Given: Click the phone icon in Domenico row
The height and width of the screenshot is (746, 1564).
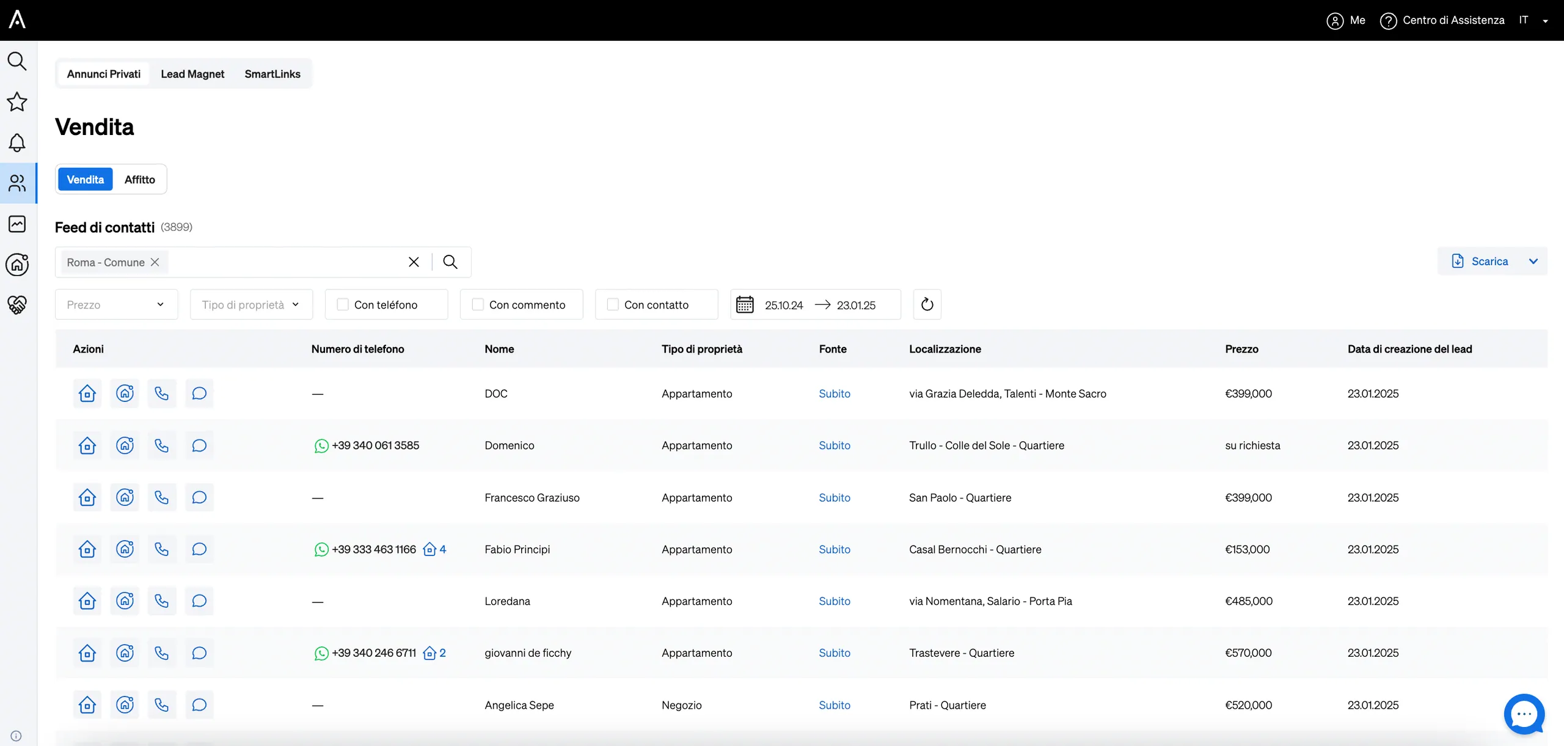Looking at the screenshot, I should click(x=162, y=445).
